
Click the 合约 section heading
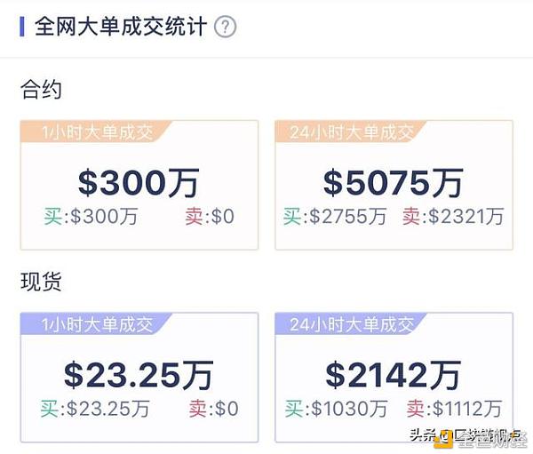41,90
